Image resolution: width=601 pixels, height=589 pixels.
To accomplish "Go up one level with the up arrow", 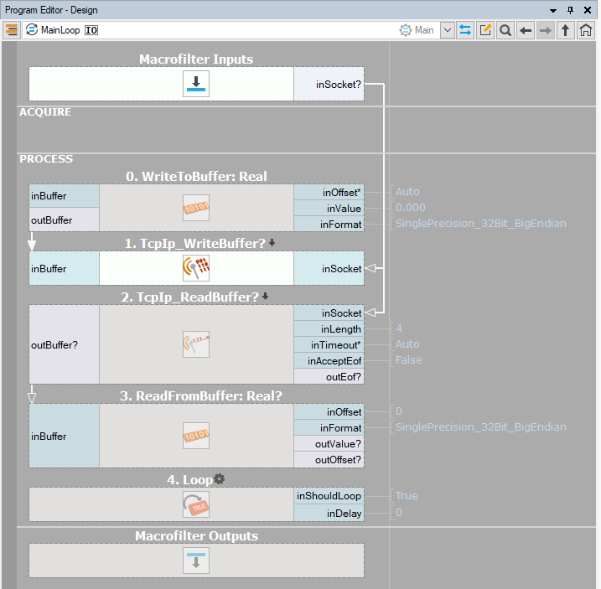I will tap(566, 30).
